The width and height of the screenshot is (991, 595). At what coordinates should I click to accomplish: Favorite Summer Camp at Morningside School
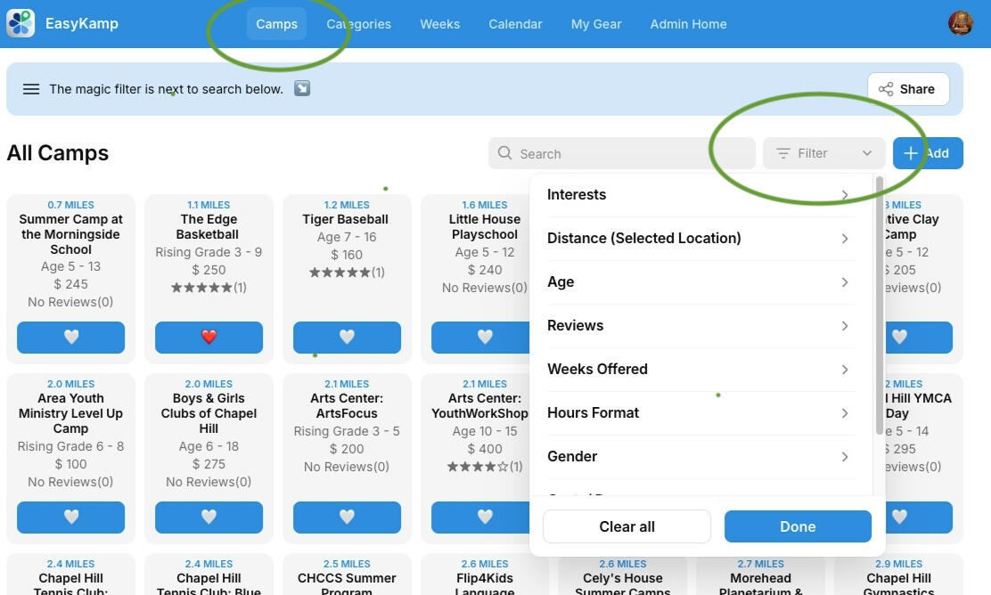[71, 337]
